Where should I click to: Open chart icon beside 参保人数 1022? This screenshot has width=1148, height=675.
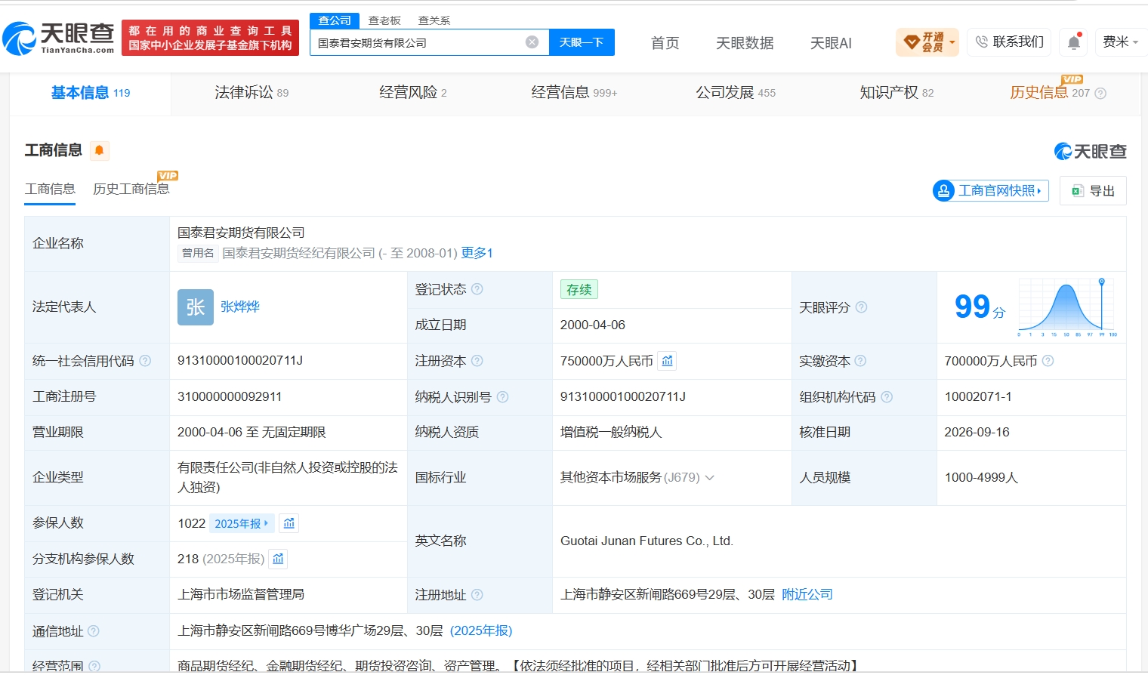coord(289,523)
